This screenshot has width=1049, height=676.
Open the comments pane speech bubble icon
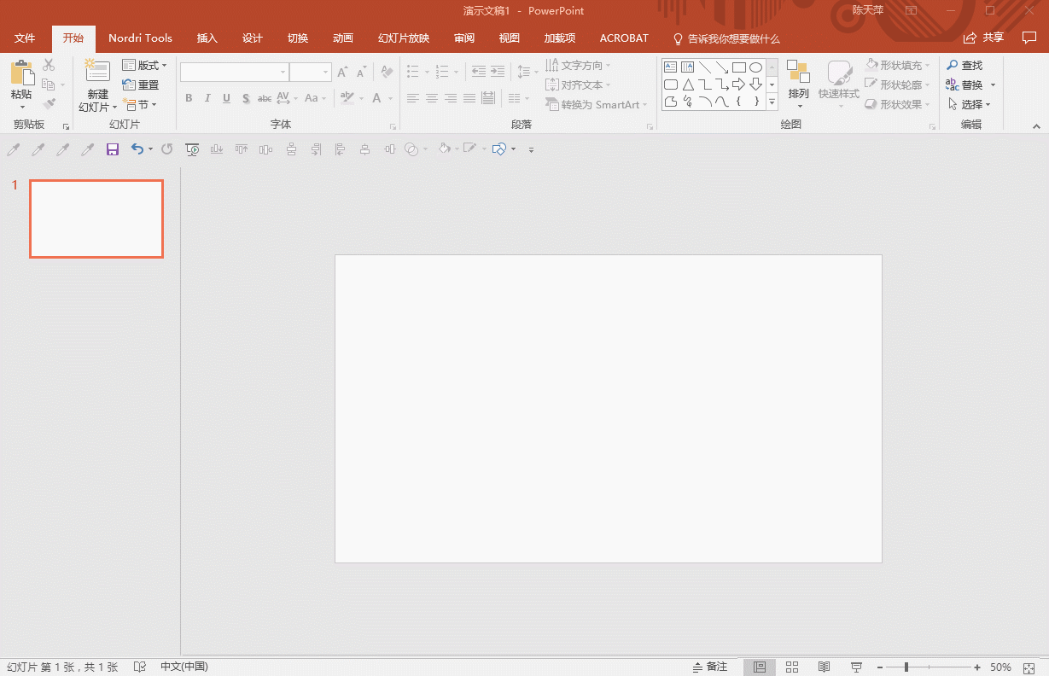[1029, 38]
